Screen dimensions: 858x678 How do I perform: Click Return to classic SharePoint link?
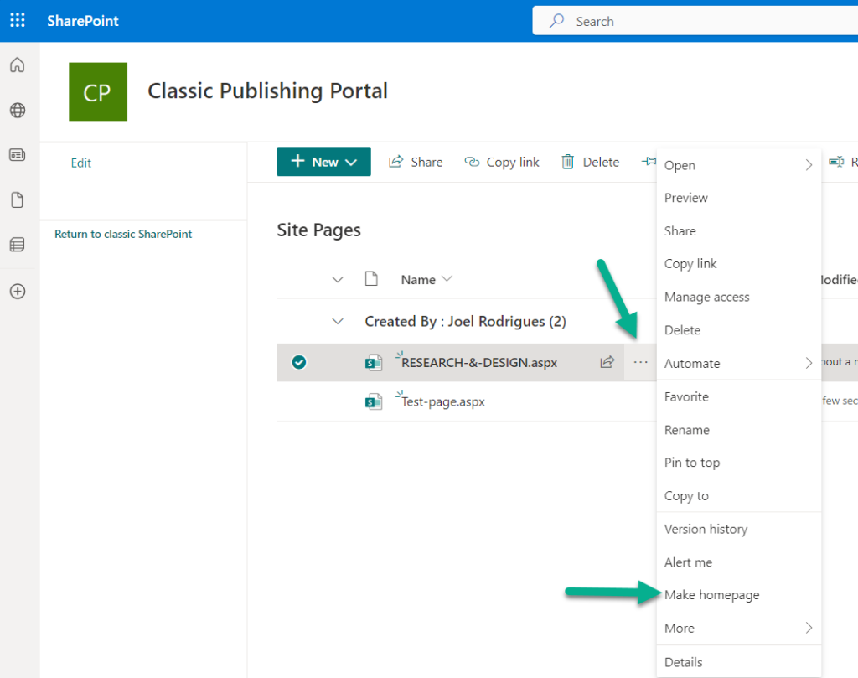tap(123, 234)
